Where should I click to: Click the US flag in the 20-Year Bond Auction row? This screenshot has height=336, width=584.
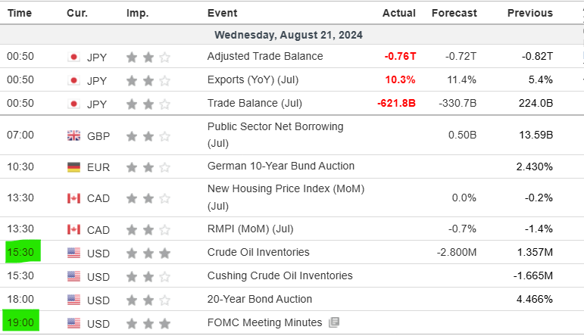coord(73,300)
